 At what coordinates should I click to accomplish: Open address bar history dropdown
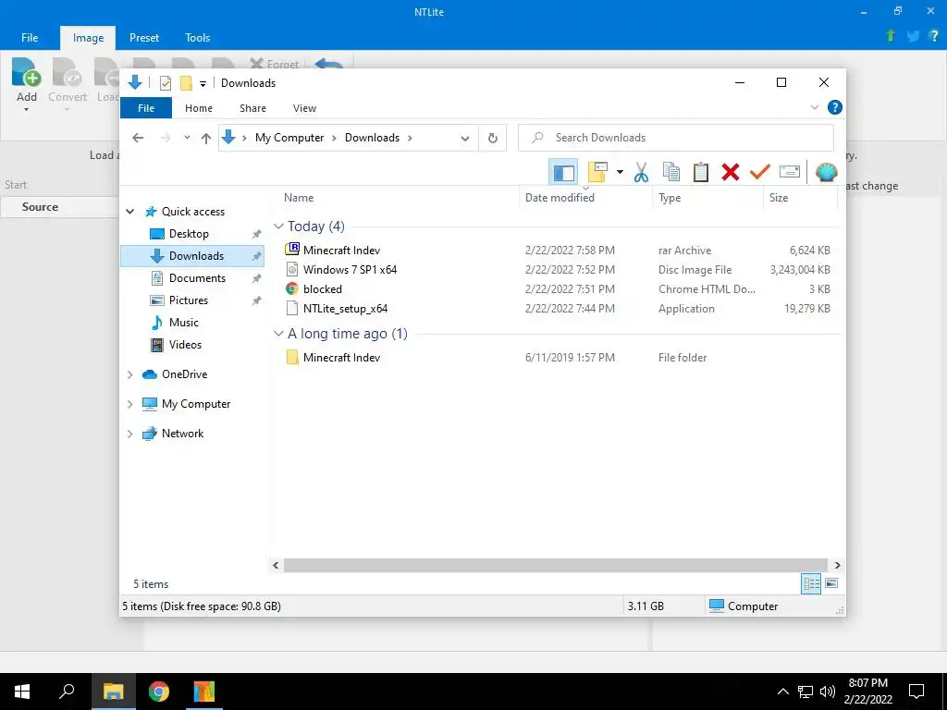[464, 139]
